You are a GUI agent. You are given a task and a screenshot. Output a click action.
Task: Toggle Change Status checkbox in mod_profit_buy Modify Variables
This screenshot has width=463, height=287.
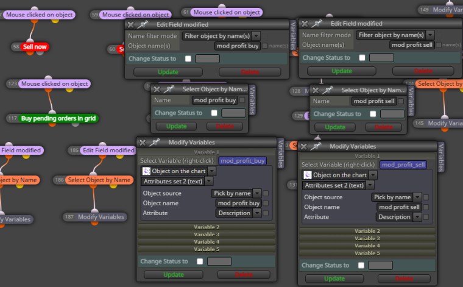pyautogui.click(x=200, y=261)
